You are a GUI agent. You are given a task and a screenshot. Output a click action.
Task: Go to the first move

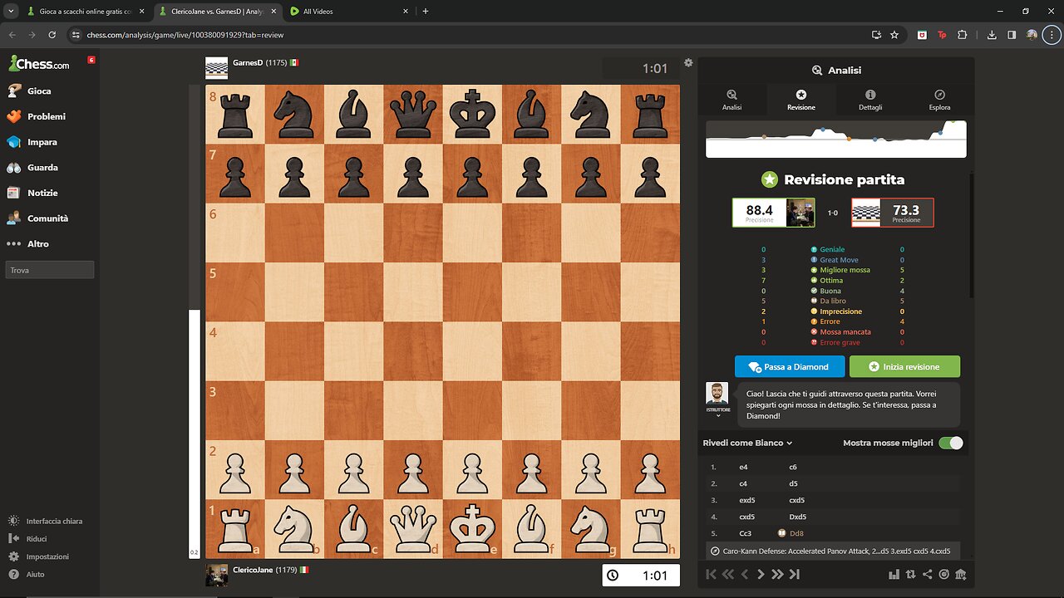[x=712, y=574]
